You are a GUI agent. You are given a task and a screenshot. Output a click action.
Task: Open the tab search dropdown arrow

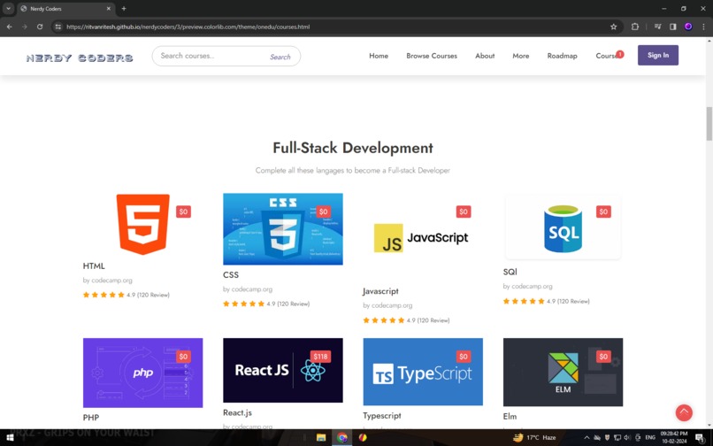click(x=8, y=8)
